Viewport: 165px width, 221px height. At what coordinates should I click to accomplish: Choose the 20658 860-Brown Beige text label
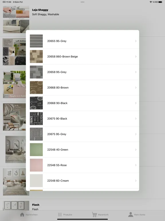coord(62,56)
